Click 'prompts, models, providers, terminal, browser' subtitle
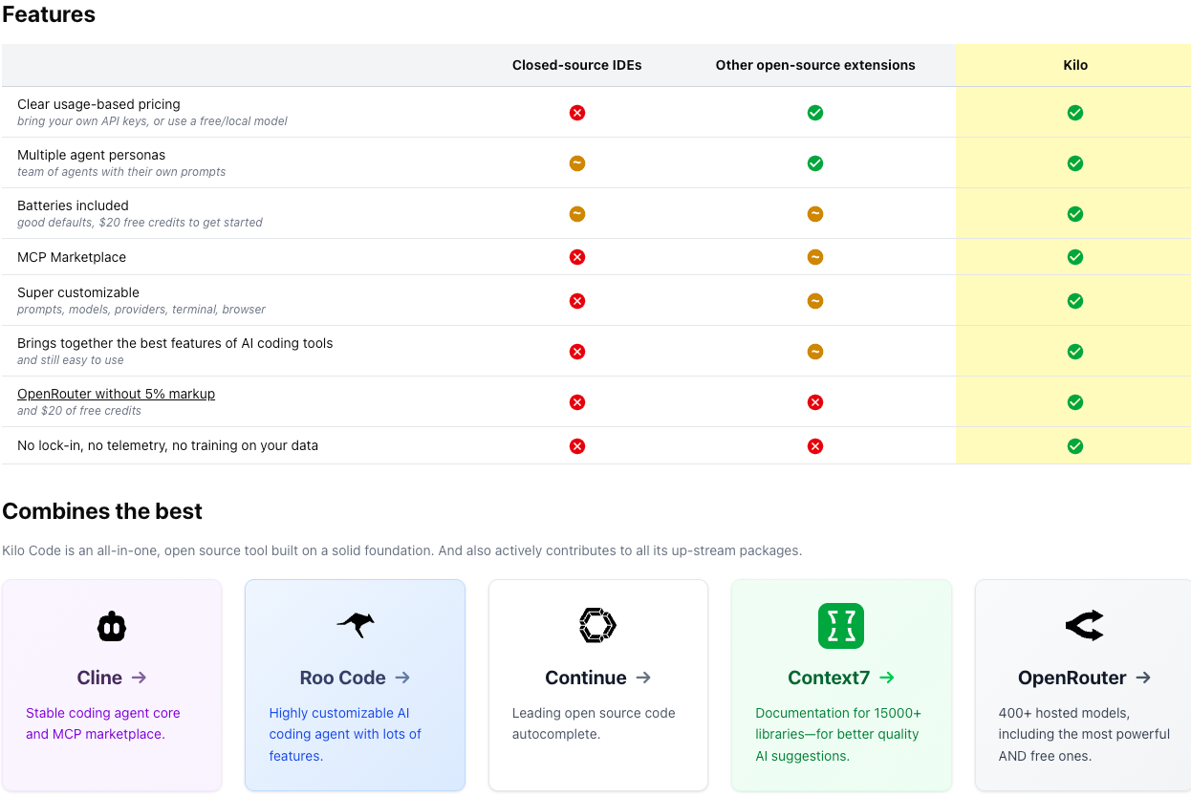 tap(141, 310)
